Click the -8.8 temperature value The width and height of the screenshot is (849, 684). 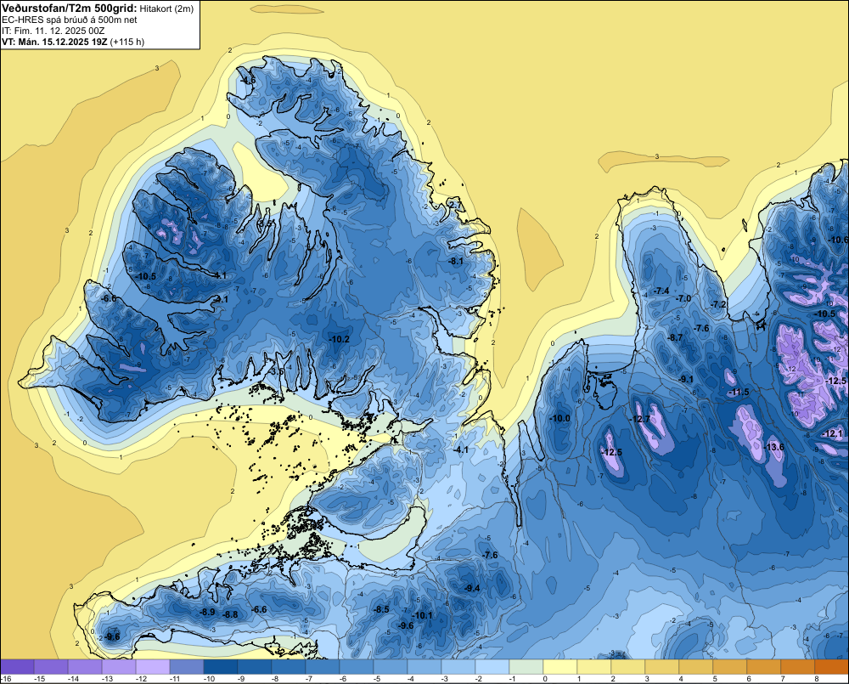point(231,614)
